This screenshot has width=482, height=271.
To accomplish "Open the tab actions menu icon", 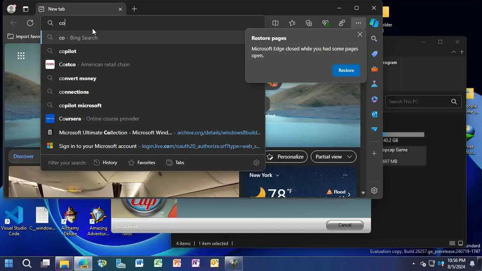I will tap(25, 9).
